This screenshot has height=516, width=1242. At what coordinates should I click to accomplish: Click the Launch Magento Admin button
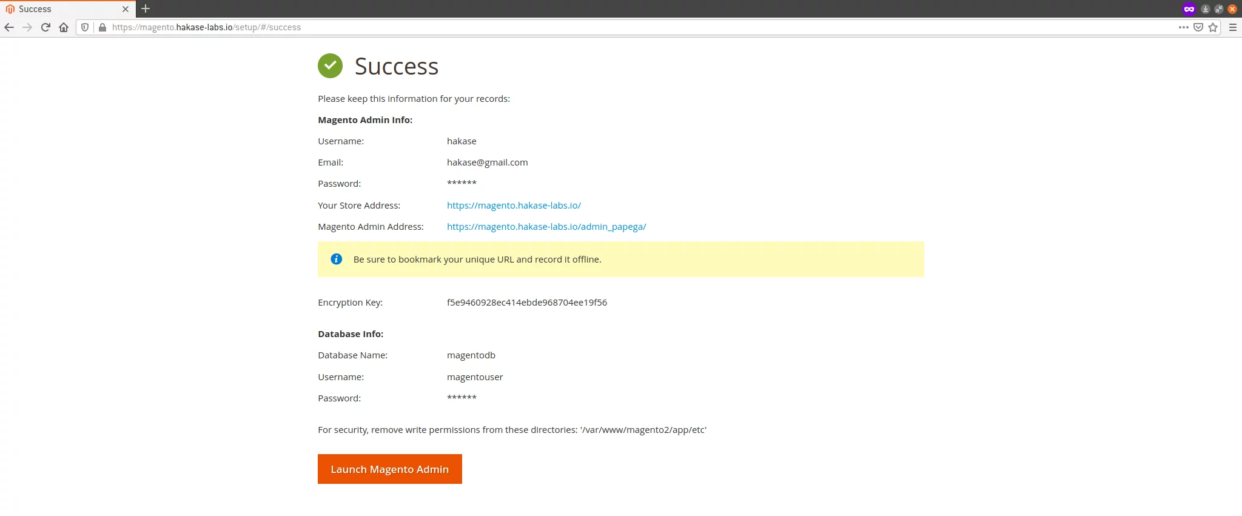[x=390, y=469]
